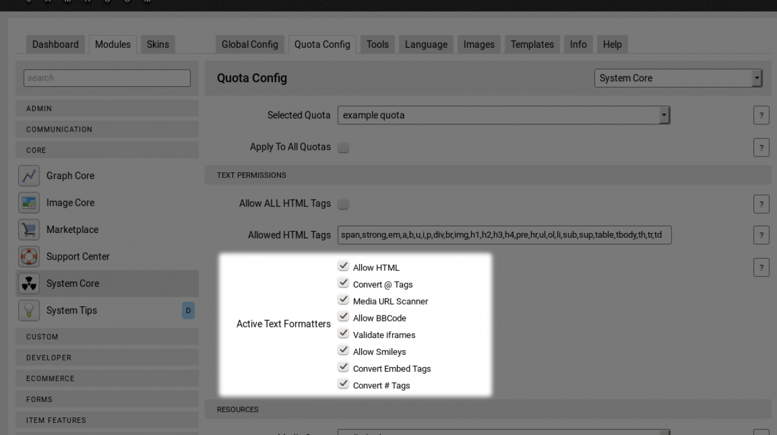Click the D badge on System Tips
777x435 pixels.
[188, 311]
